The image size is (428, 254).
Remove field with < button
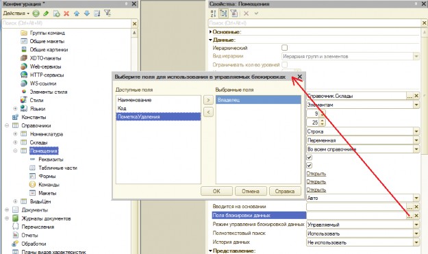click(x=208, y=112)
